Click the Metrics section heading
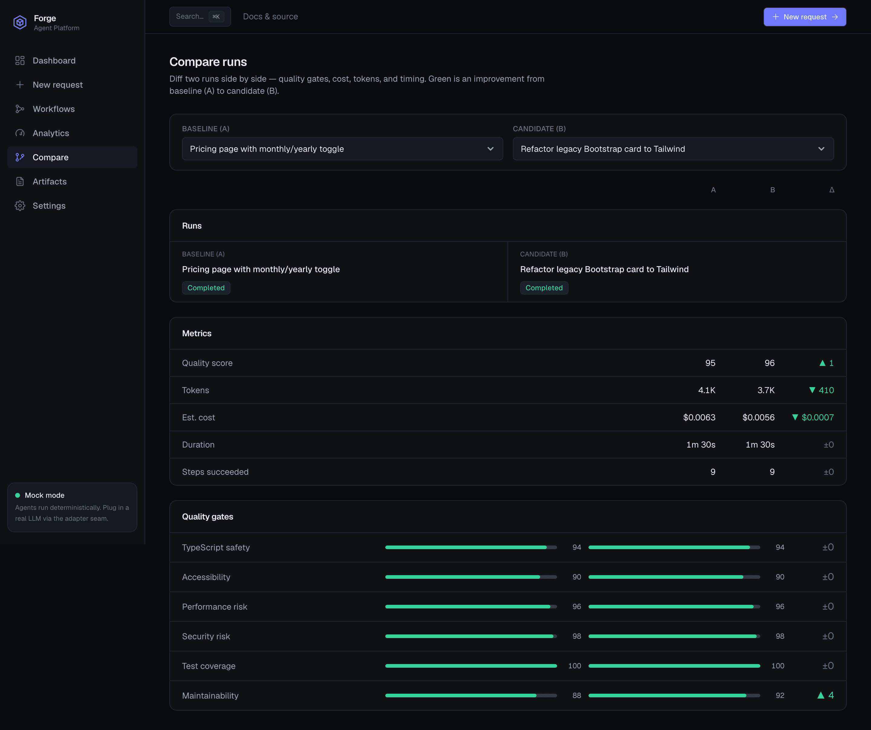Viewport: 871px width, 730px height. pos(197,334)
